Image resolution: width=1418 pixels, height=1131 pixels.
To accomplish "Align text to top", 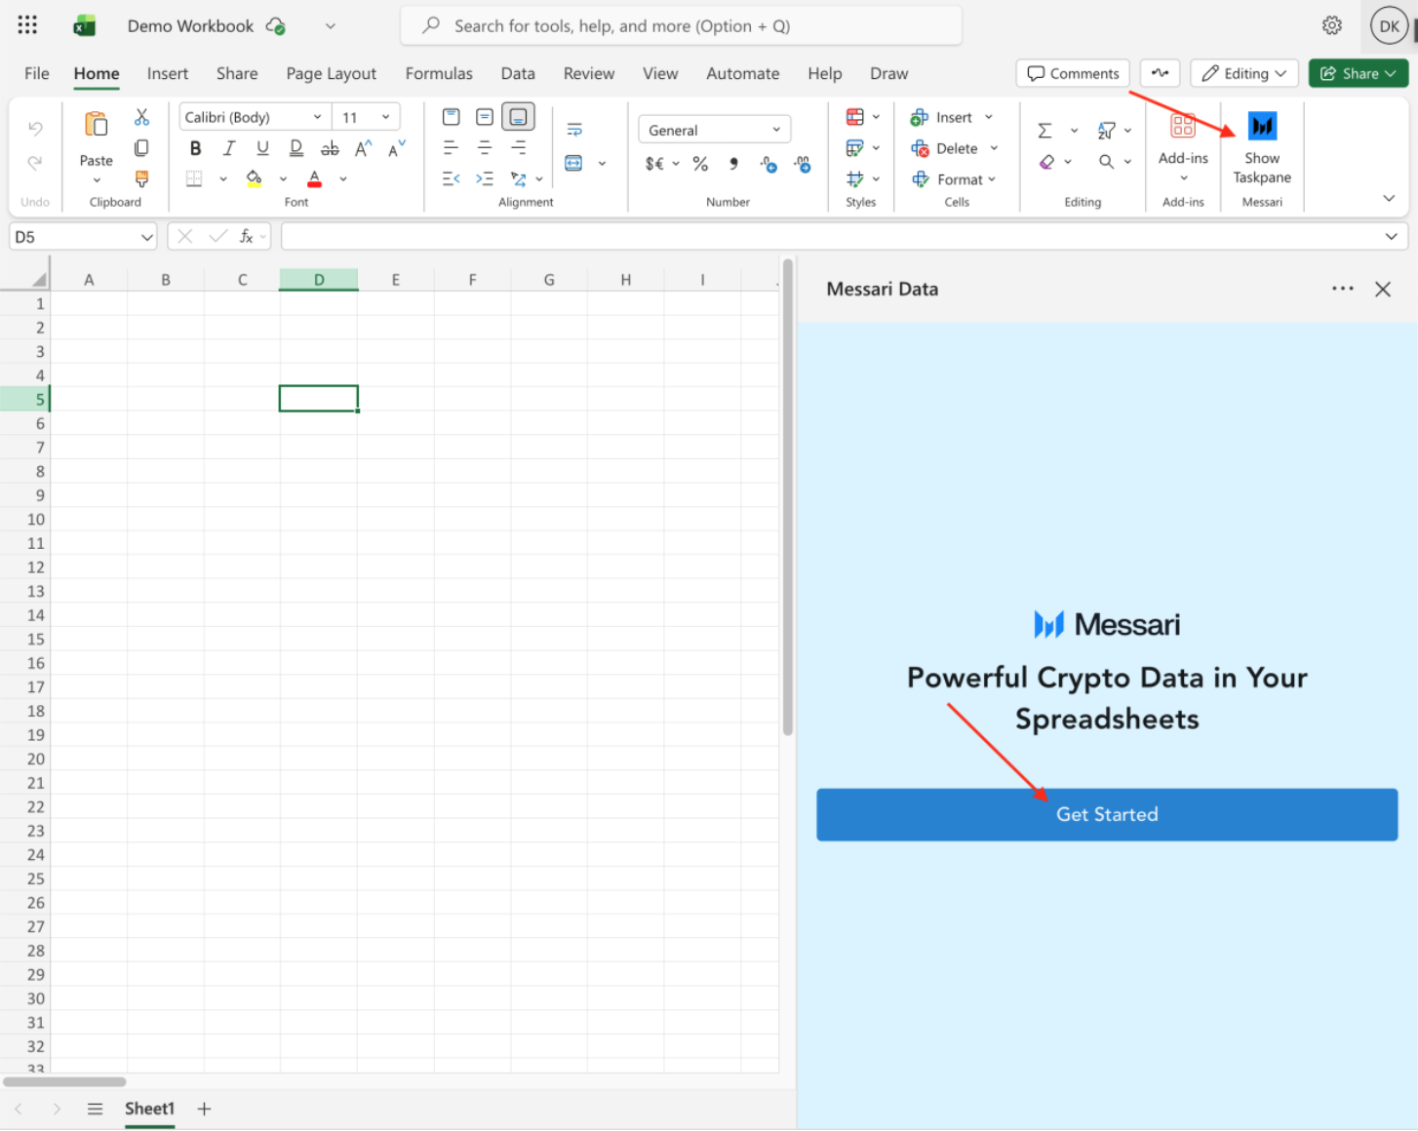I will click(451, 117).
